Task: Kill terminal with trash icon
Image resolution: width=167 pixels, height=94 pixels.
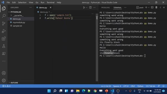Action: [156, 7]
